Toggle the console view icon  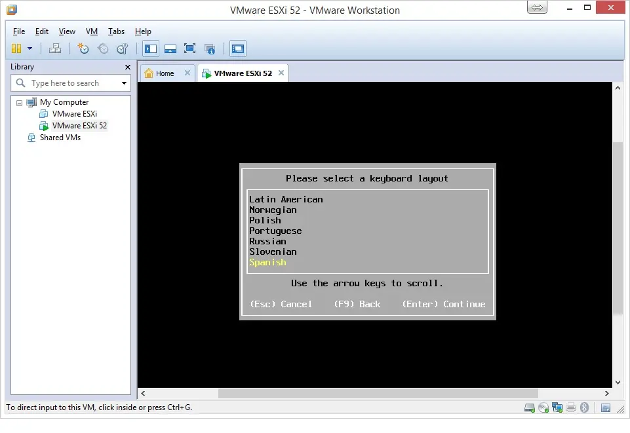click(x=237, y=48)
